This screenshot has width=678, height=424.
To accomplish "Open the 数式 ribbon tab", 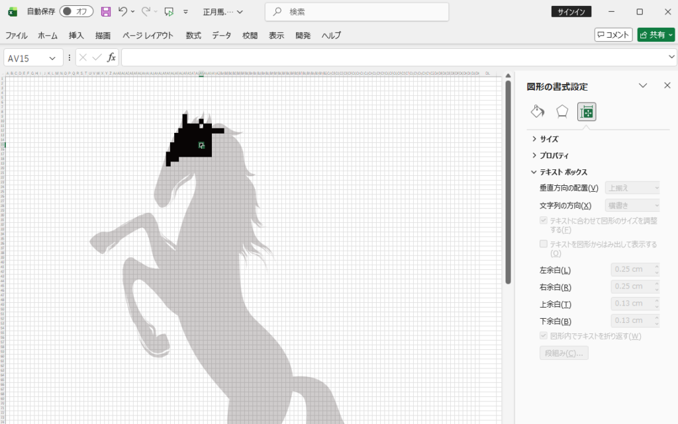I will point(193,36).
